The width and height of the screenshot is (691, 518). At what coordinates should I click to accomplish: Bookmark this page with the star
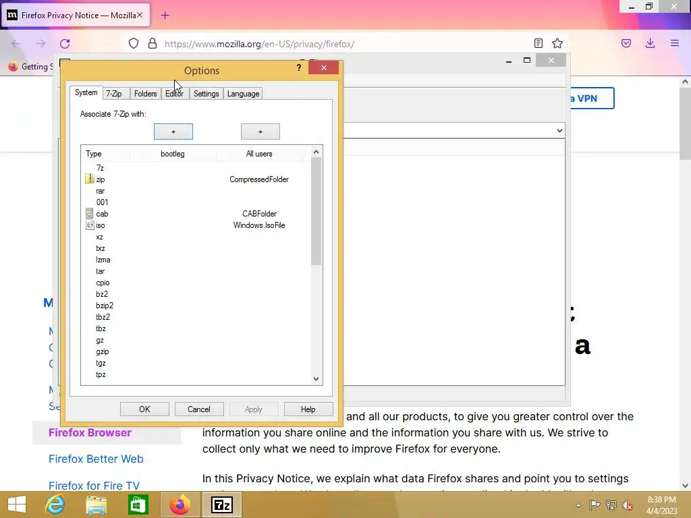[x=557, y=43]
